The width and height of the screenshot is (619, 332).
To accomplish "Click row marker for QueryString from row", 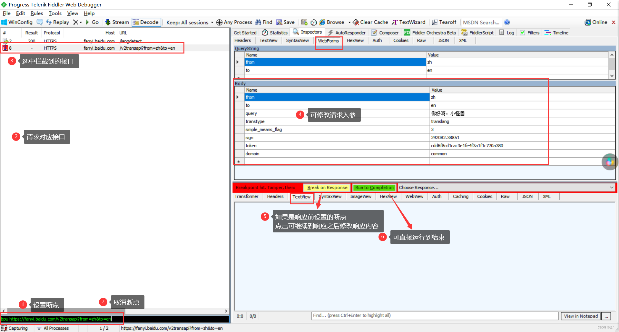I will pyautogui.click(x=239, y=62).
